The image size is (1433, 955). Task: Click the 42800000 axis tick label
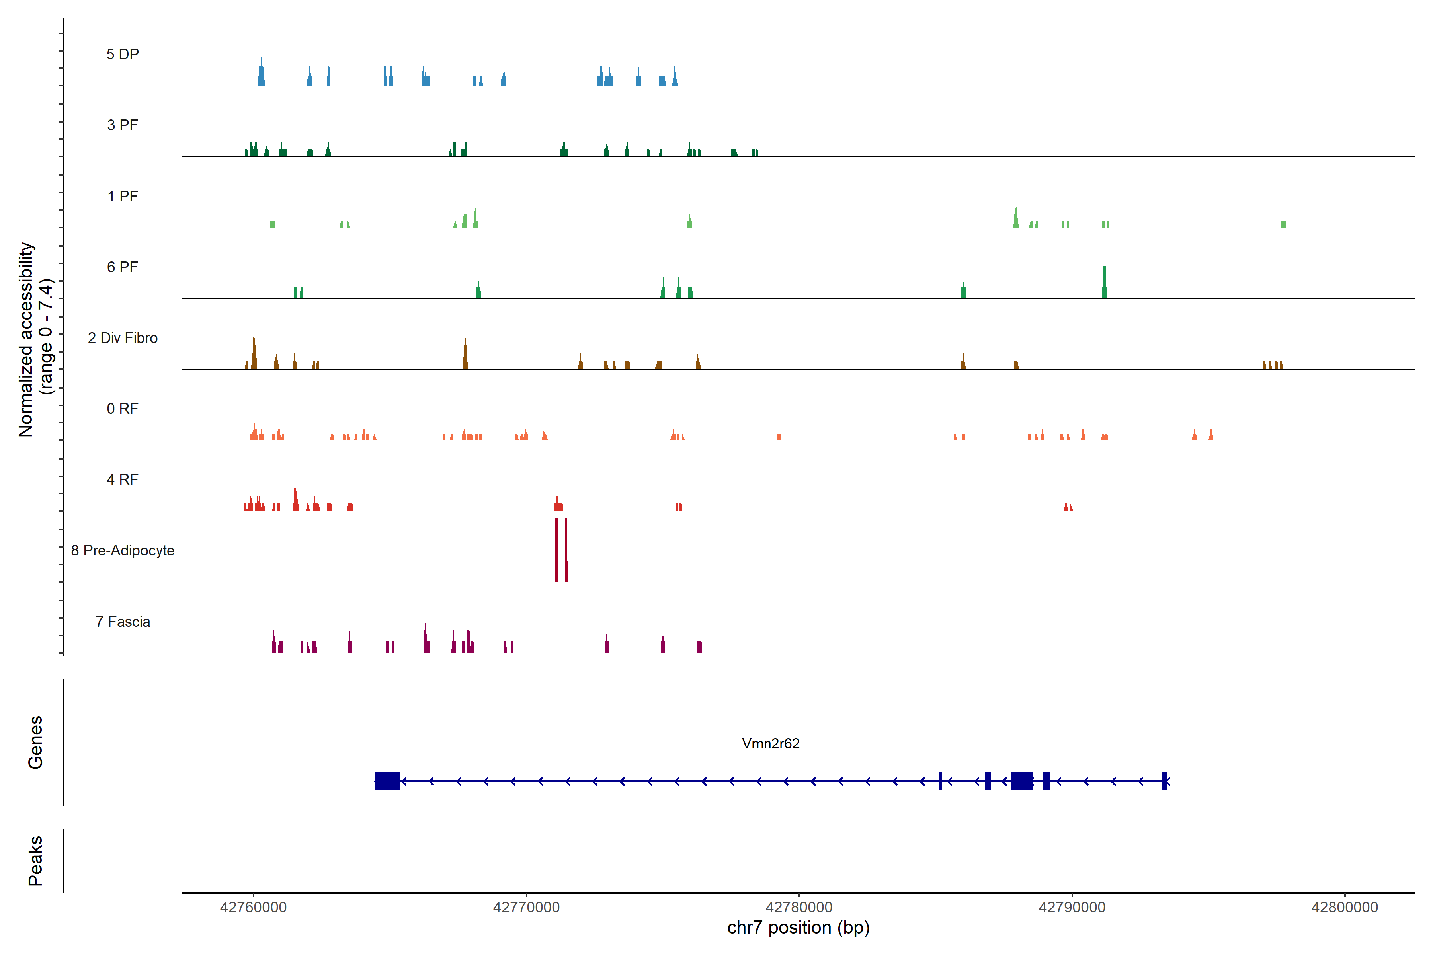(x=1345, y=907)
